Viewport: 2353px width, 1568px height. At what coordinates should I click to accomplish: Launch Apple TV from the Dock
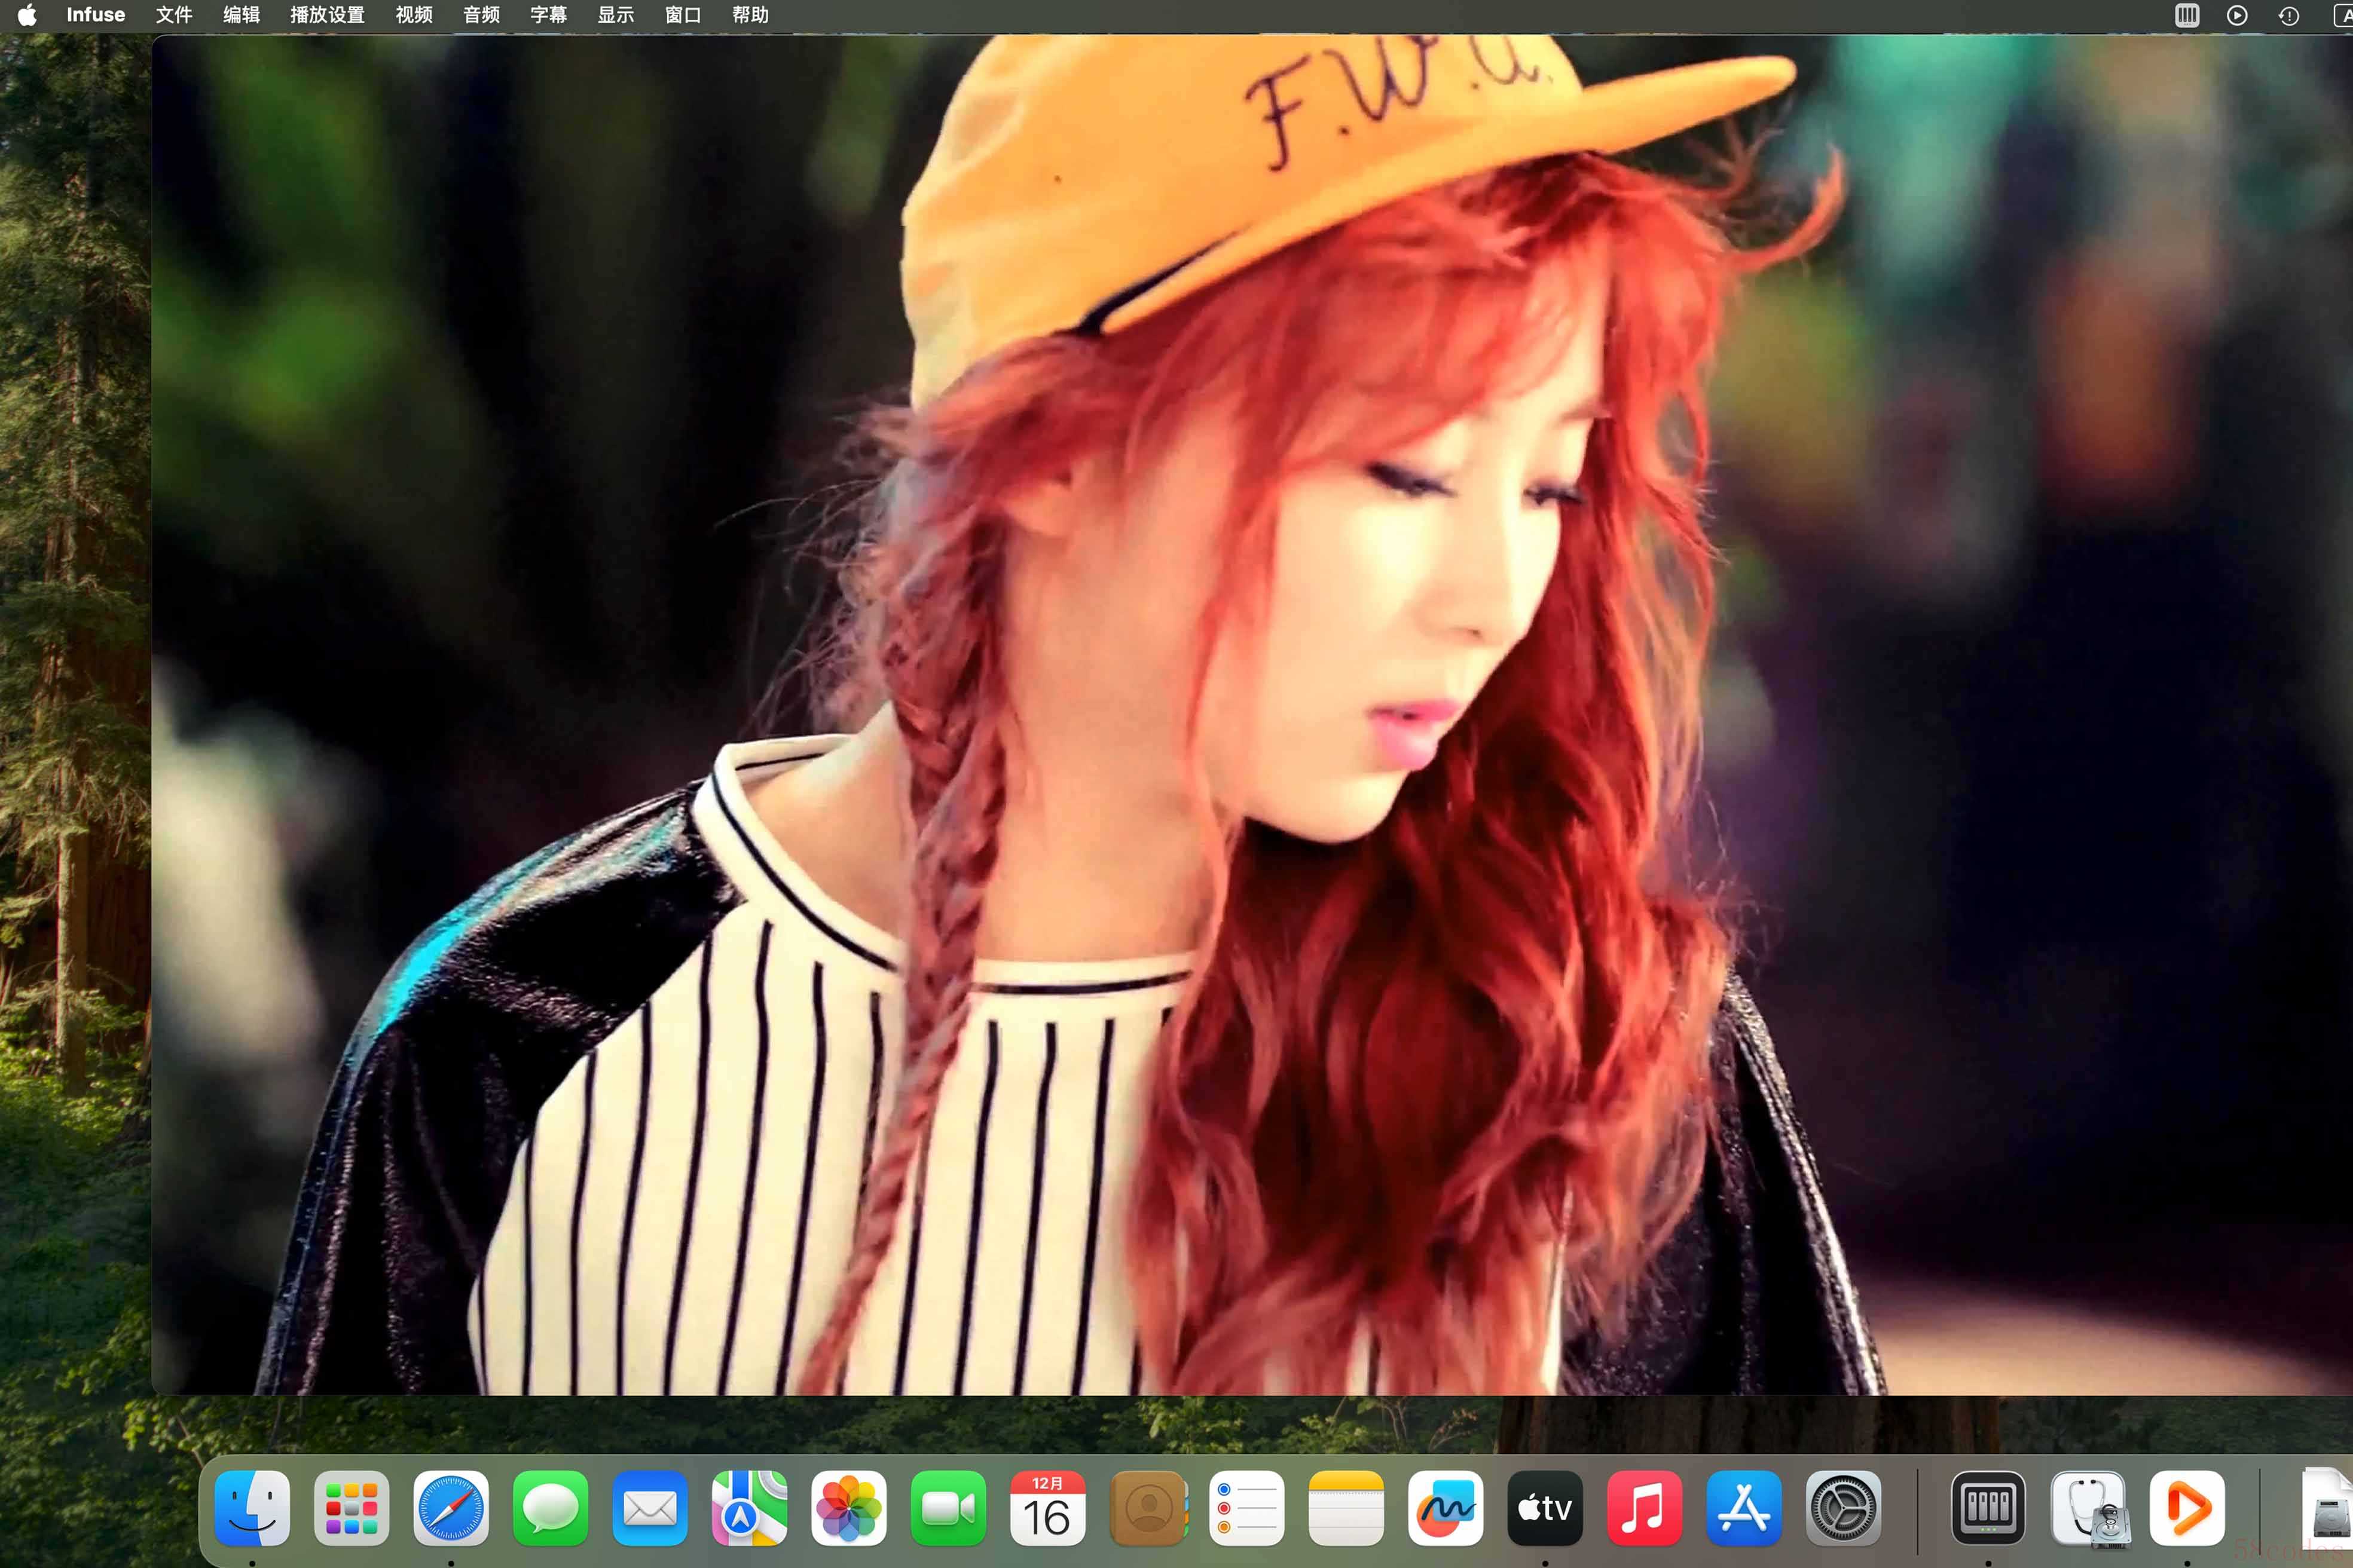click(1545, 1508)
